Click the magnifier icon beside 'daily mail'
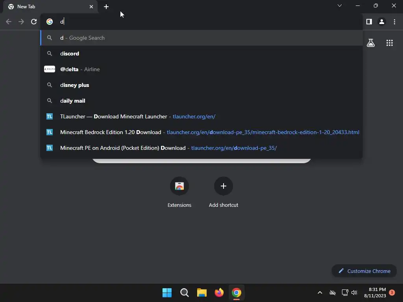Screen dimensions: 403x302 [x=50, y=101]
